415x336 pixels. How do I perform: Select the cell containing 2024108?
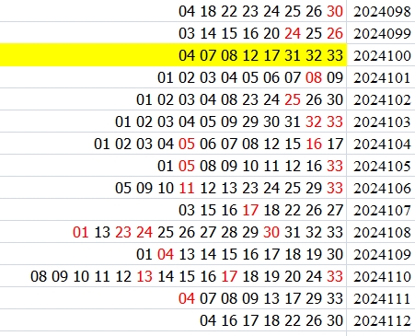pos(381,232)
